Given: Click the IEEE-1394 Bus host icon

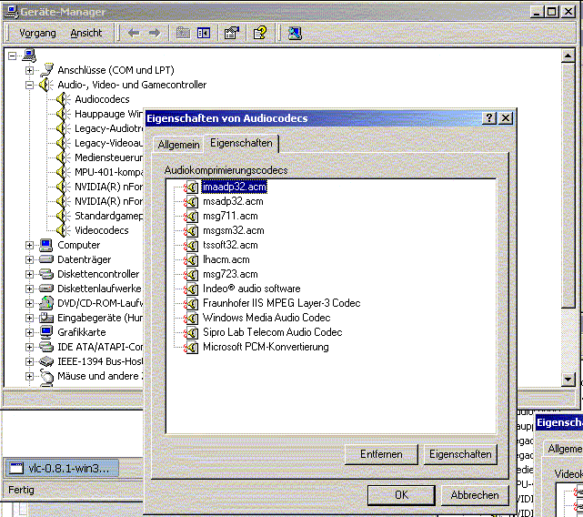Looking at the screenshot, I should pos(46,361).
